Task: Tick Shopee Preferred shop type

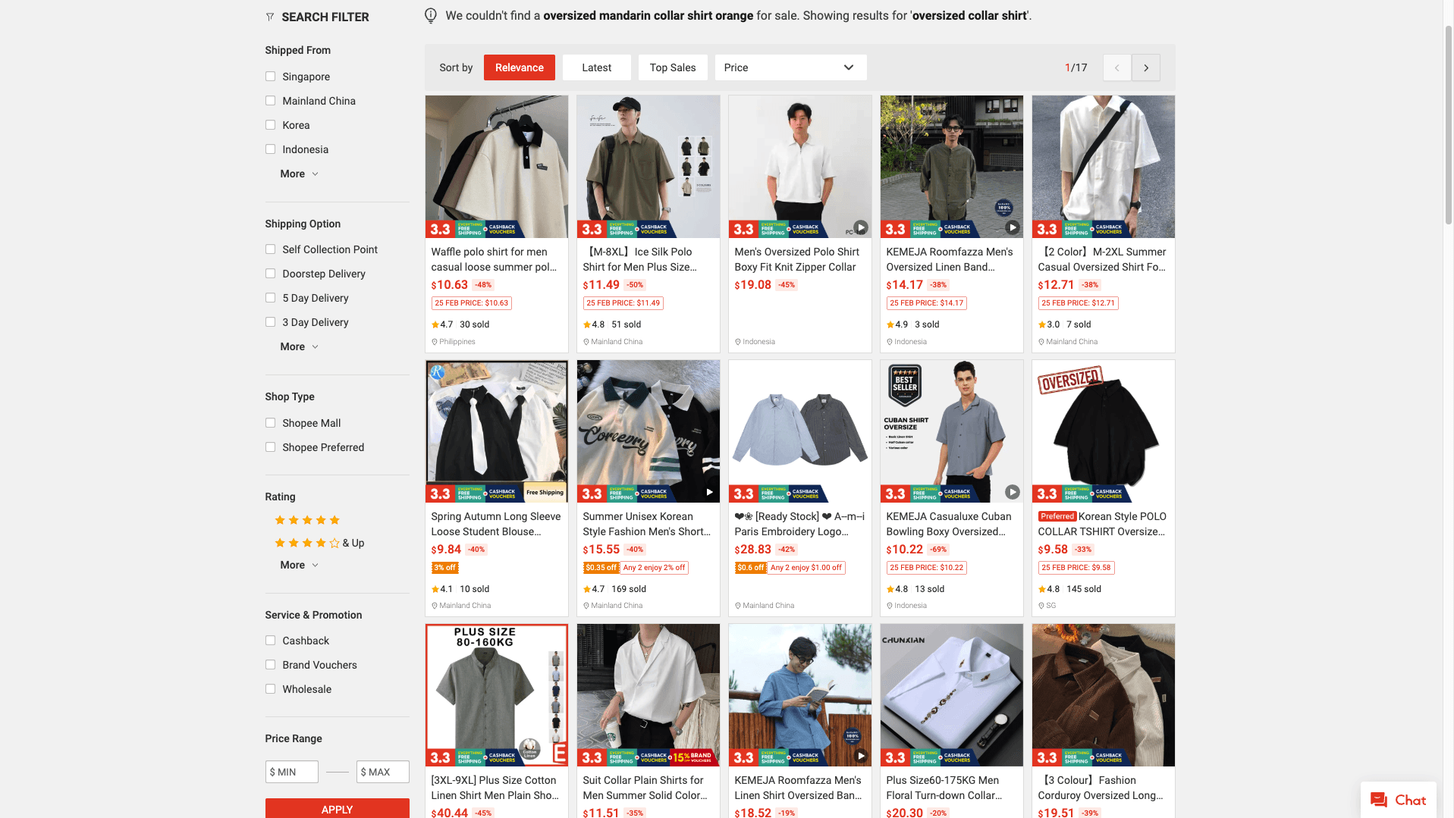Action: (270, 447)
